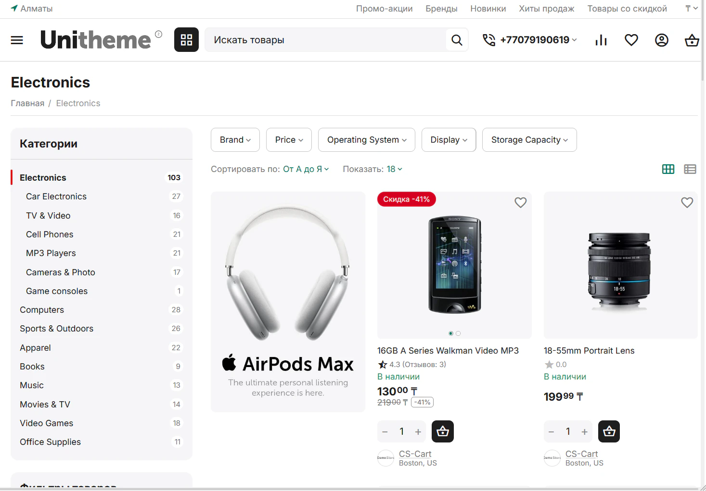Screen dimensions: 706x491
Task: Open the catalog grid menu button
Action: pos(186,40)
